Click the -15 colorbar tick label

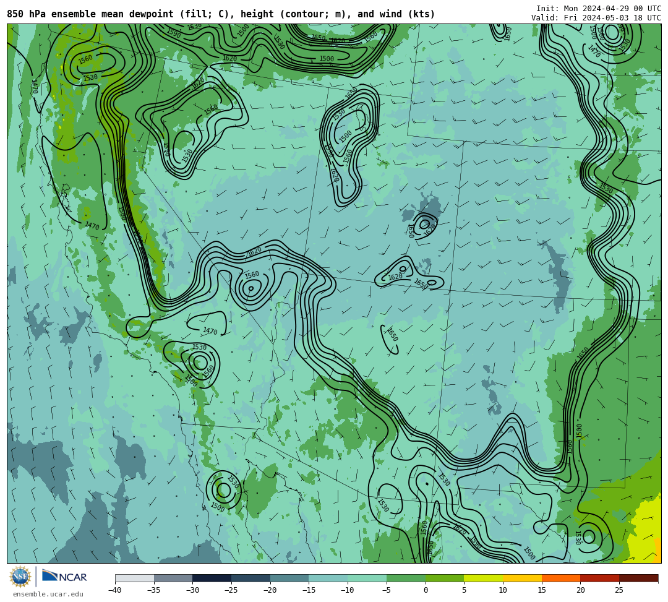pos(309,590)
